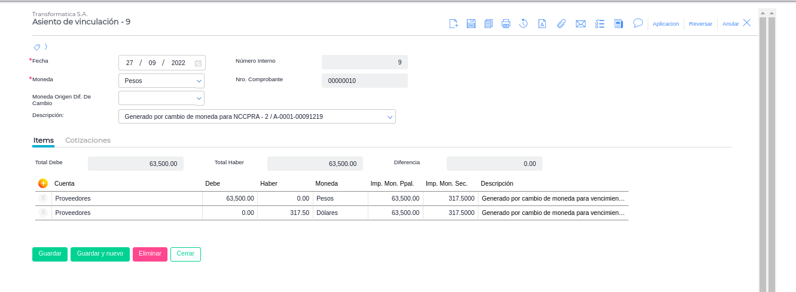Click the copy document icon

(489, 24)
